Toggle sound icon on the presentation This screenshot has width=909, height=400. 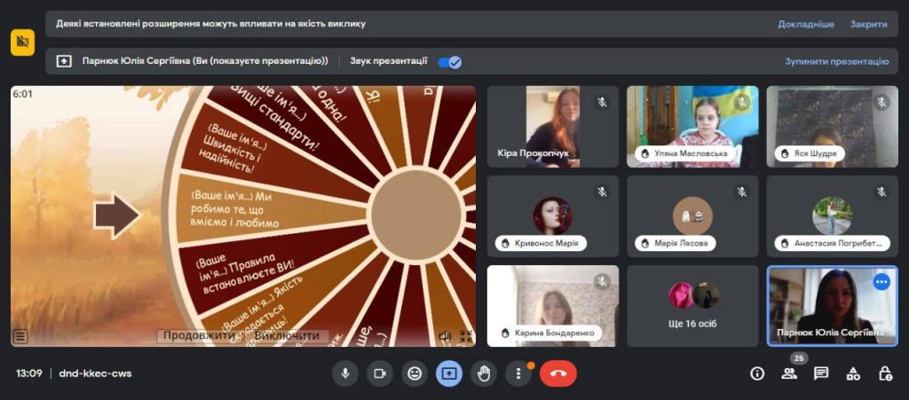[x=445, y=336]
